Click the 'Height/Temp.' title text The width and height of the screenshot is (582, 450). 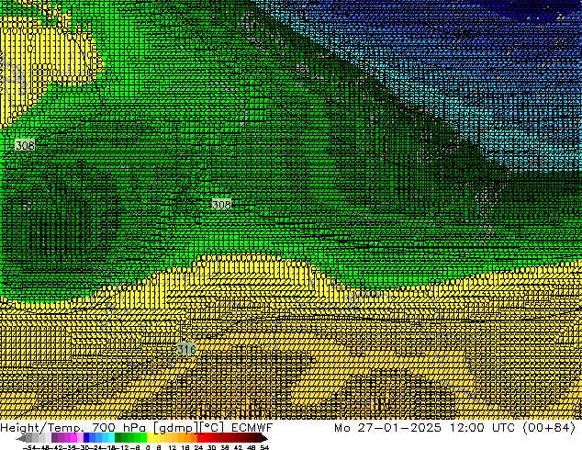[42, 428]
